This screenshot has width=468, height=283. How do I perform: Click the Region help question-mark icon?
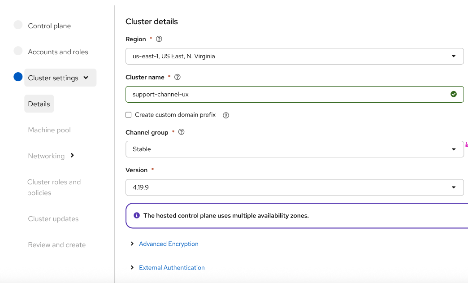coord(159,39)
